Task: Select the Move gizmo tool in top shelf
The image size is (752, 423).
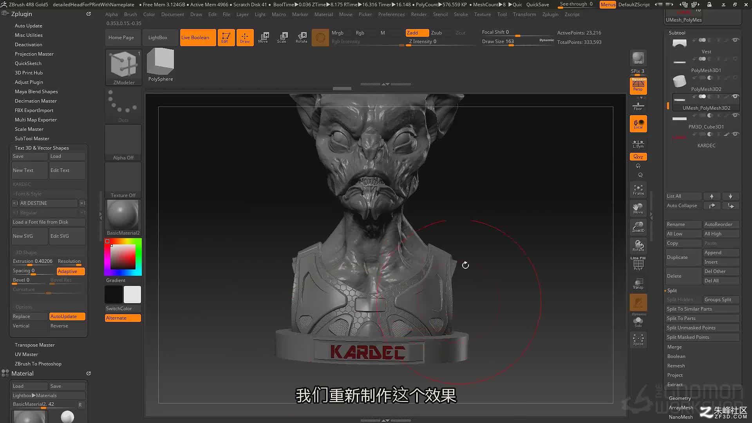Action: point(263,38)
